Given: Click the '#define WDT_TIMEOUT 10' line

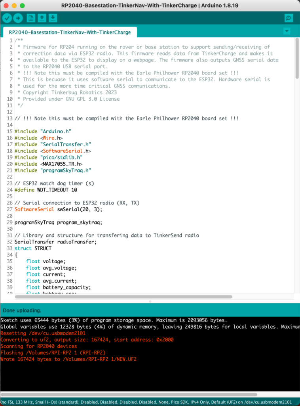Looking at the screenshot, I should pos(46,190).
